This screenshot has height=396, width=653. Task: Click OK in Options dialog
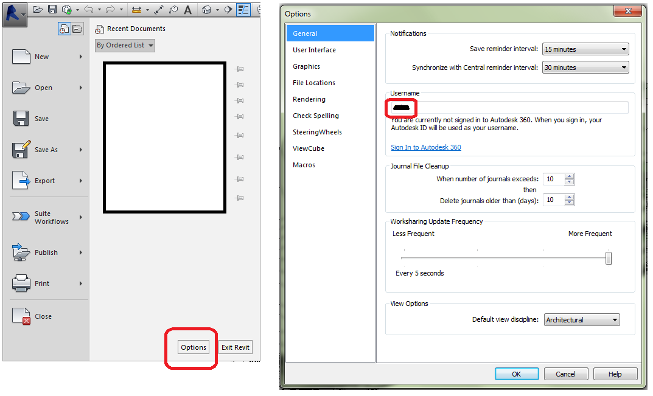[x=517, y=374]
